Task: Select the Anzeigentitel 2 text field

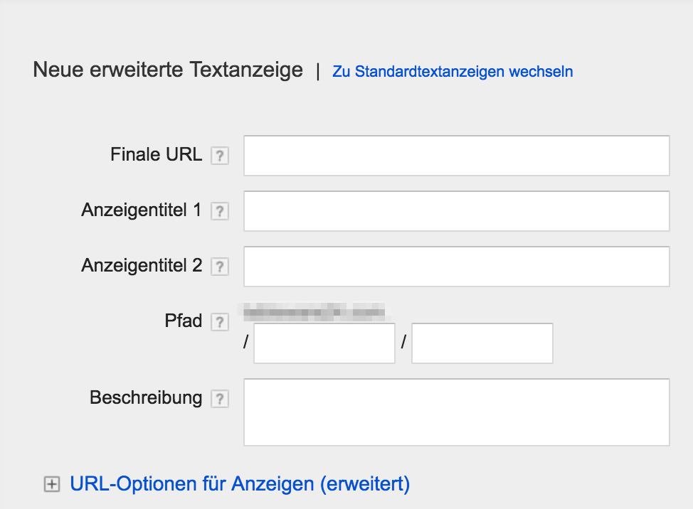Action: point(456,267)
